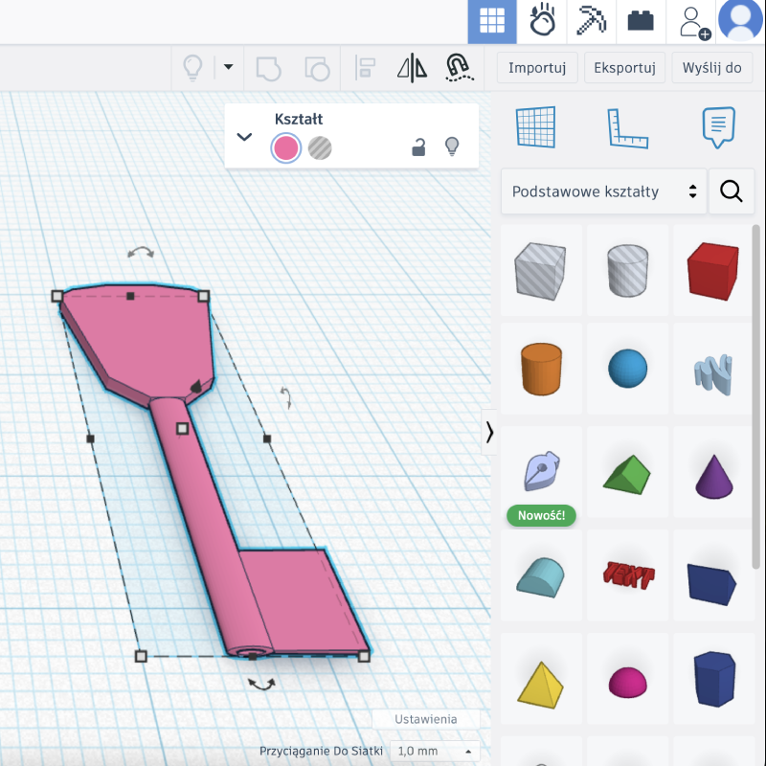Toggle shape visibility lightbulb in Kształt panel
Viewport: 766px width, 766px height.
(452, 147)
